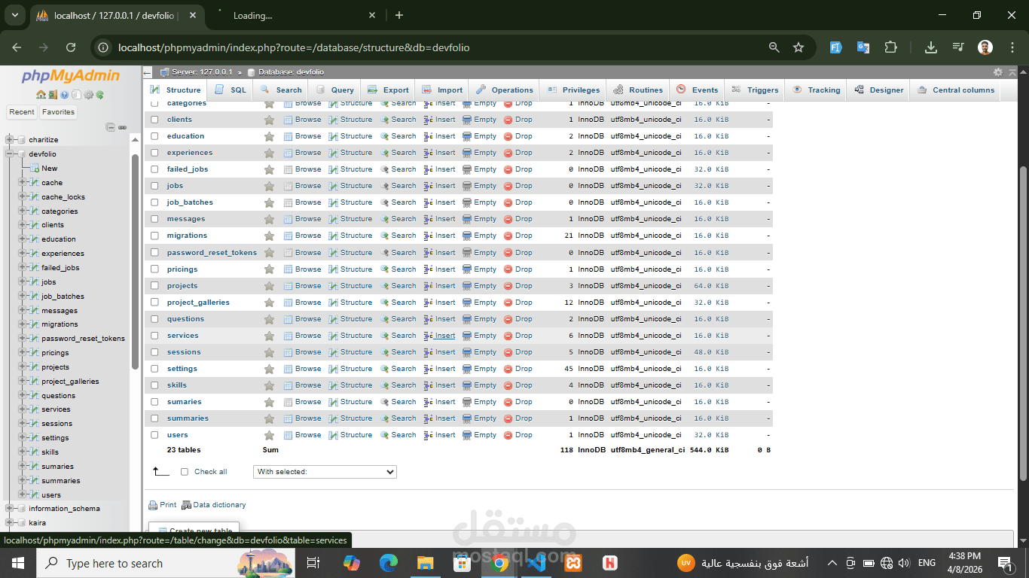
Task: Browse the settings table
Action: coord(302,369)
